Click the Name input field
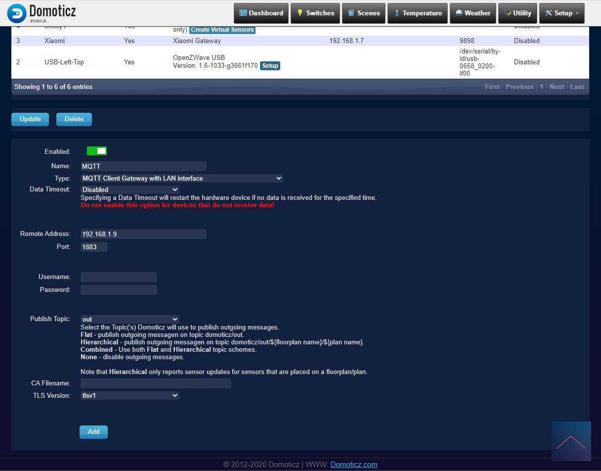 [143, 166]
